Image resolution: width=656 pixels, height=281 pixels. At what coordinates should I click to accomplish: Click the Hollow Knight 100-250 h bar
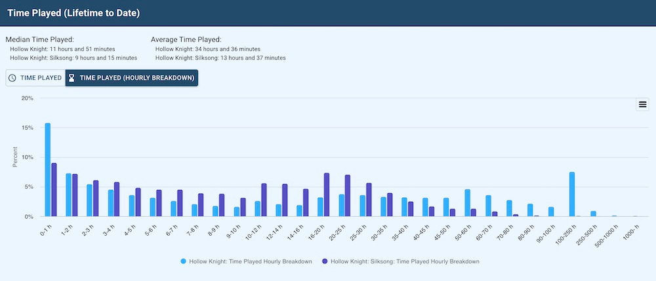point(572,194)
